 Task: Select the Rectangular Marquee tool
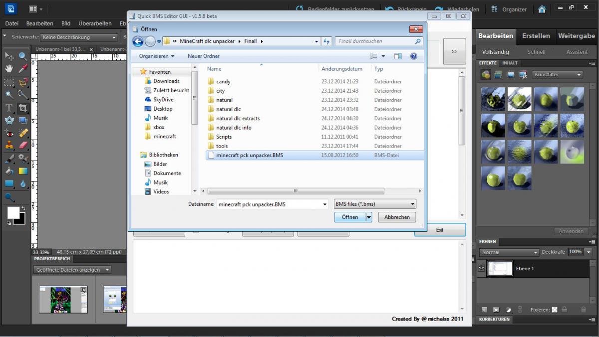coord(9,82)
